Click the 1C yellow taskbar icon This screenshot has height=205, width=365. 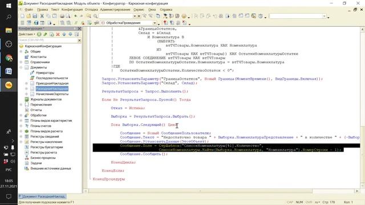[x=9, y=85]
